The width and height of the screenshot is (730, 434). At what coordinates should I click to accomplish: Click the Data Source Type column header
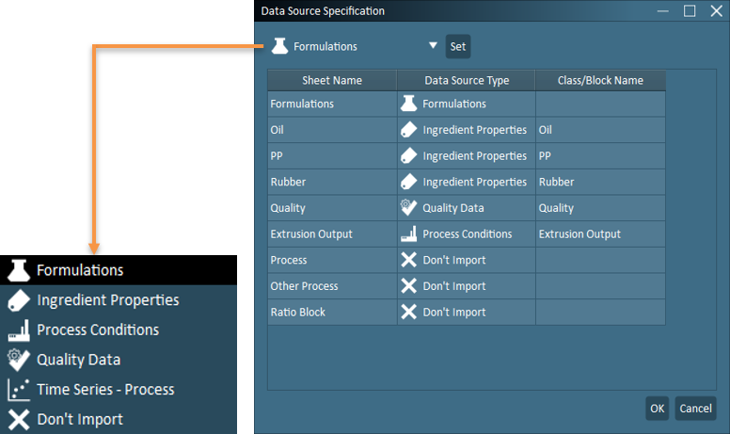point(467,81)
